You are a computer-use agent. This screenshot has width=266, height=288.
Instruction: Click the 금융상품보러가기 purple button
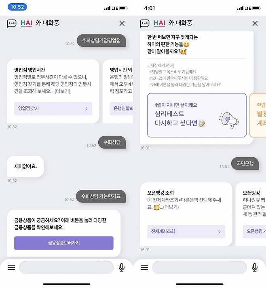coord(64,243)
